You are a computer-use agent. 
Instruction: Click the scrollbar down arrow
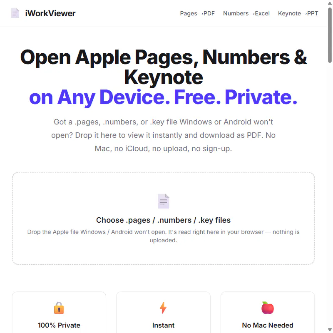tap(330, 330)
